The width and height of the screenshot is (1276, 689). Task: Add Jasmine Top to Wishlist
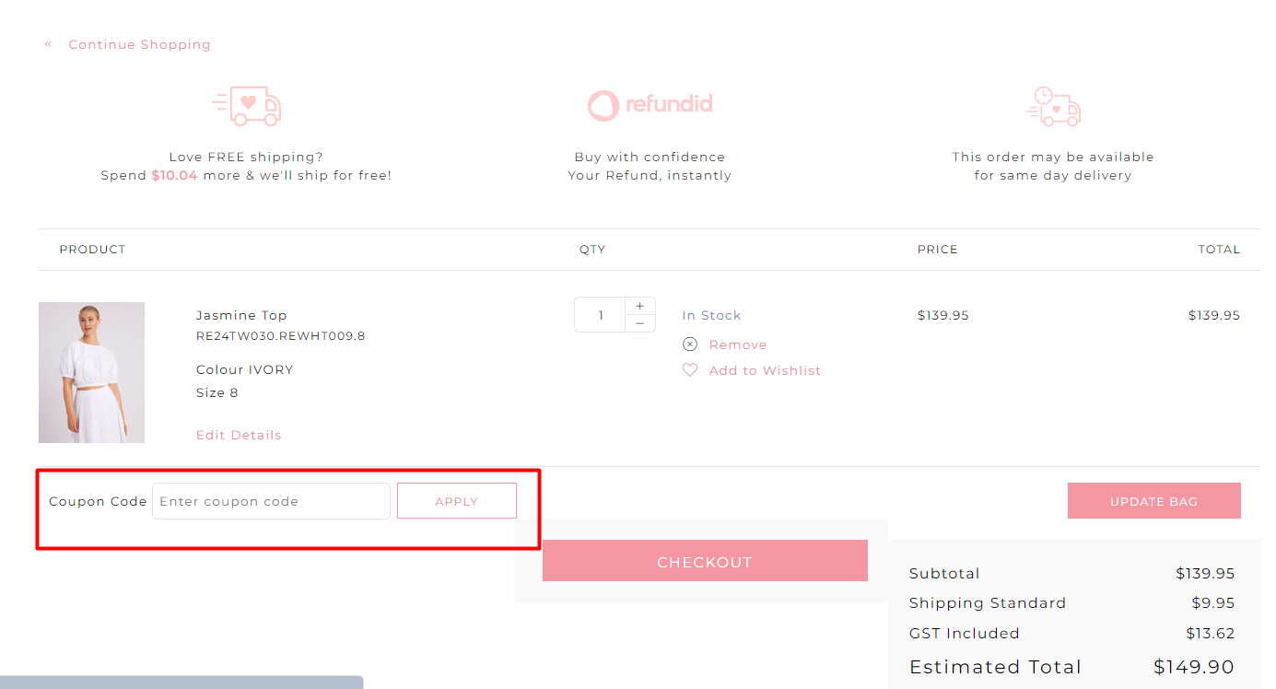tap(765, 370)
